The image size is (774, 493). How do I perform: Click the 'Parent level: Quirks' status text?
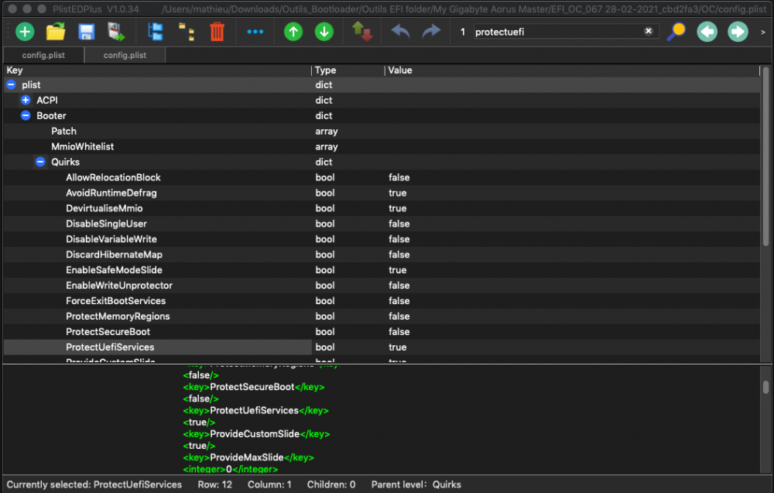[416, 484]
